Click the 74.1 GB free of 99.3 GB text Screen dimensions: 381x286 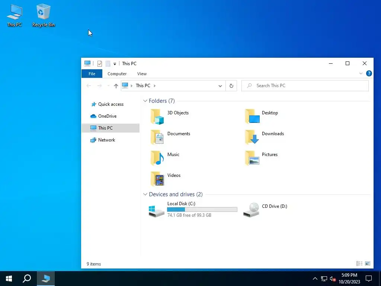tap(189, 215)
